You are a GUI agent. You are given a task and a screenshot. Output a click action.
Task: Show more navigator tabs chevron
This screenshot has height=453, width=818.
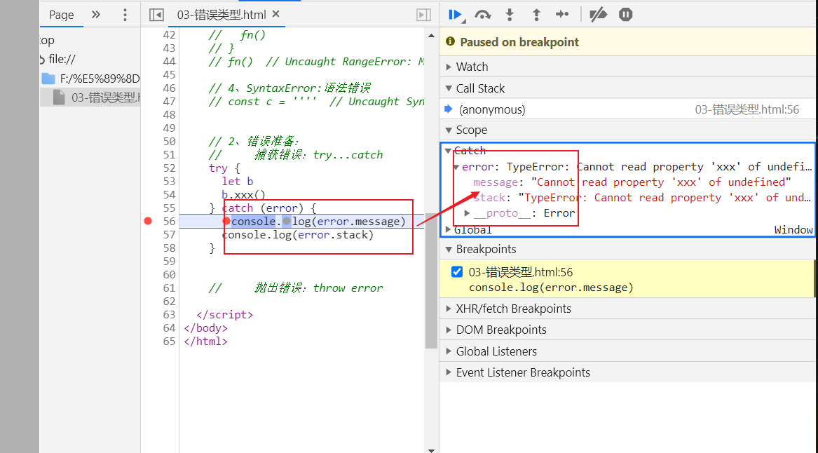[96, 15]
